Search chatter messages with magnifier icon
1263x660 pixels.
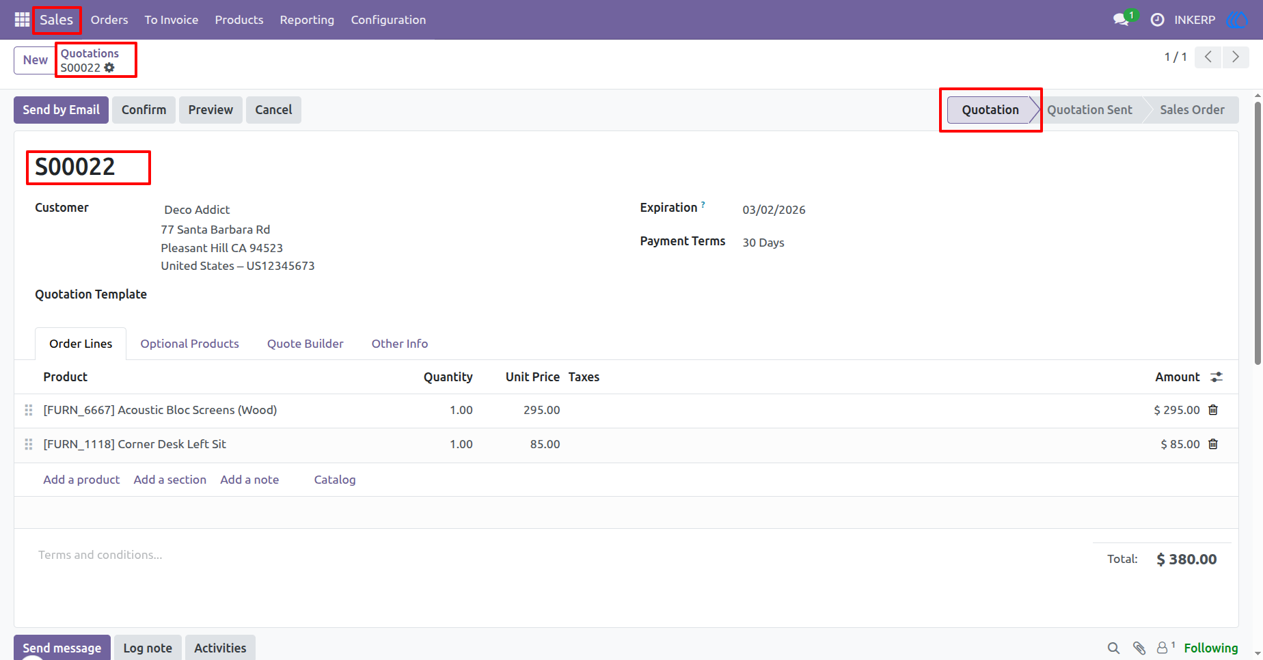coord(1113,648)
